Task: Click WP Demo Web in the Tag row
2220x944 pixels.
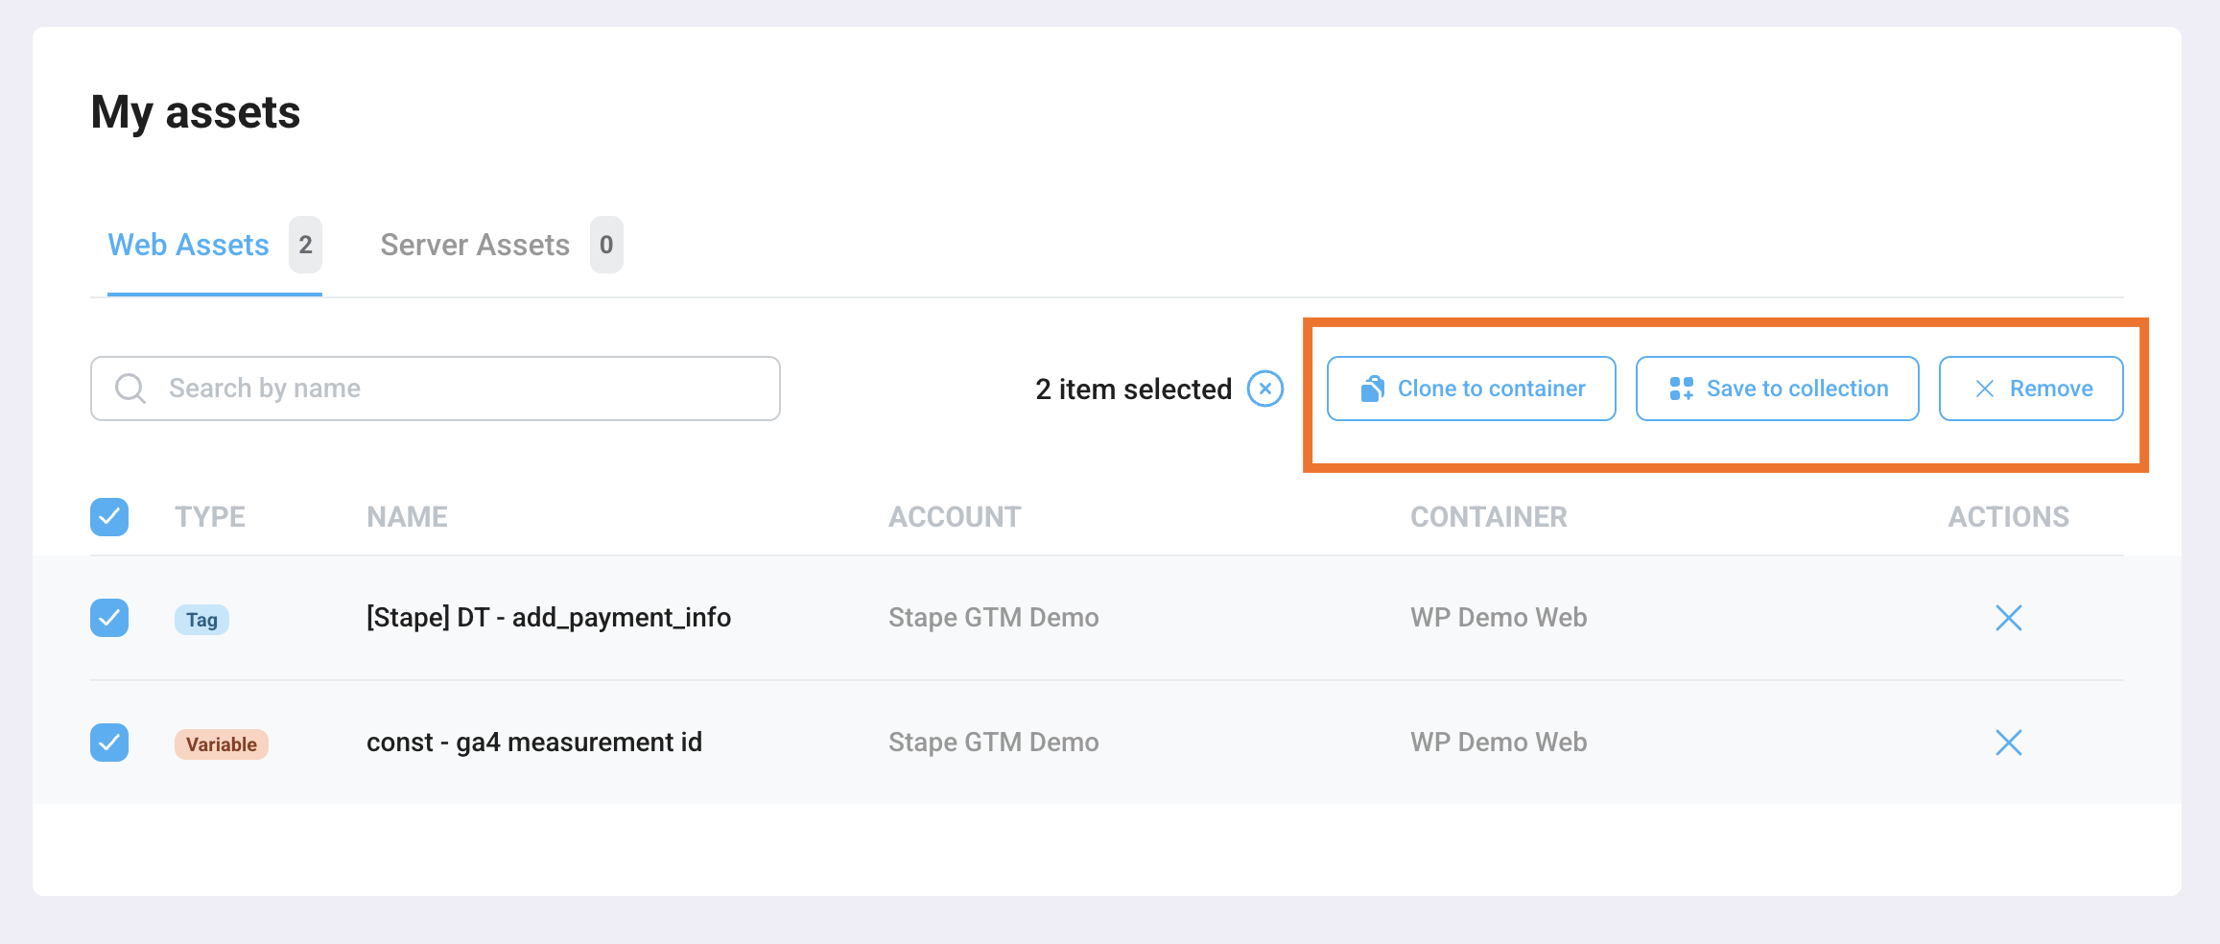Action: [1499, 618]
